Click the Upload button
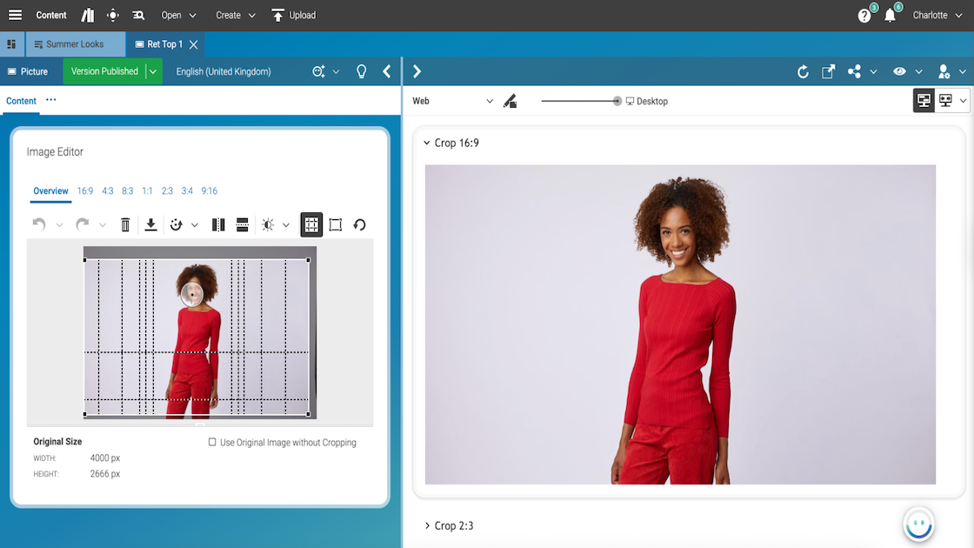Viewport: 974px width, 548px height. click(293, 16)
